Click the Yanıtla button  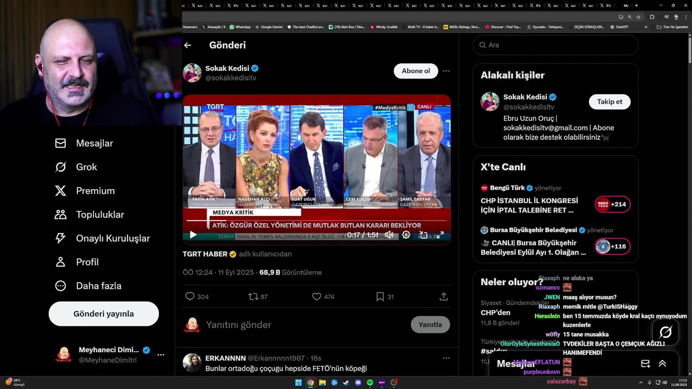[430, 325]
